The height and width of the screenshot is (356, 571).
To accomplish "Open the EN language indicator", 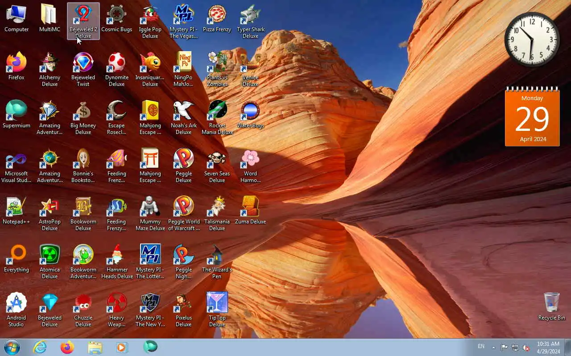I will pyautogui.click(x=481, y=346).
